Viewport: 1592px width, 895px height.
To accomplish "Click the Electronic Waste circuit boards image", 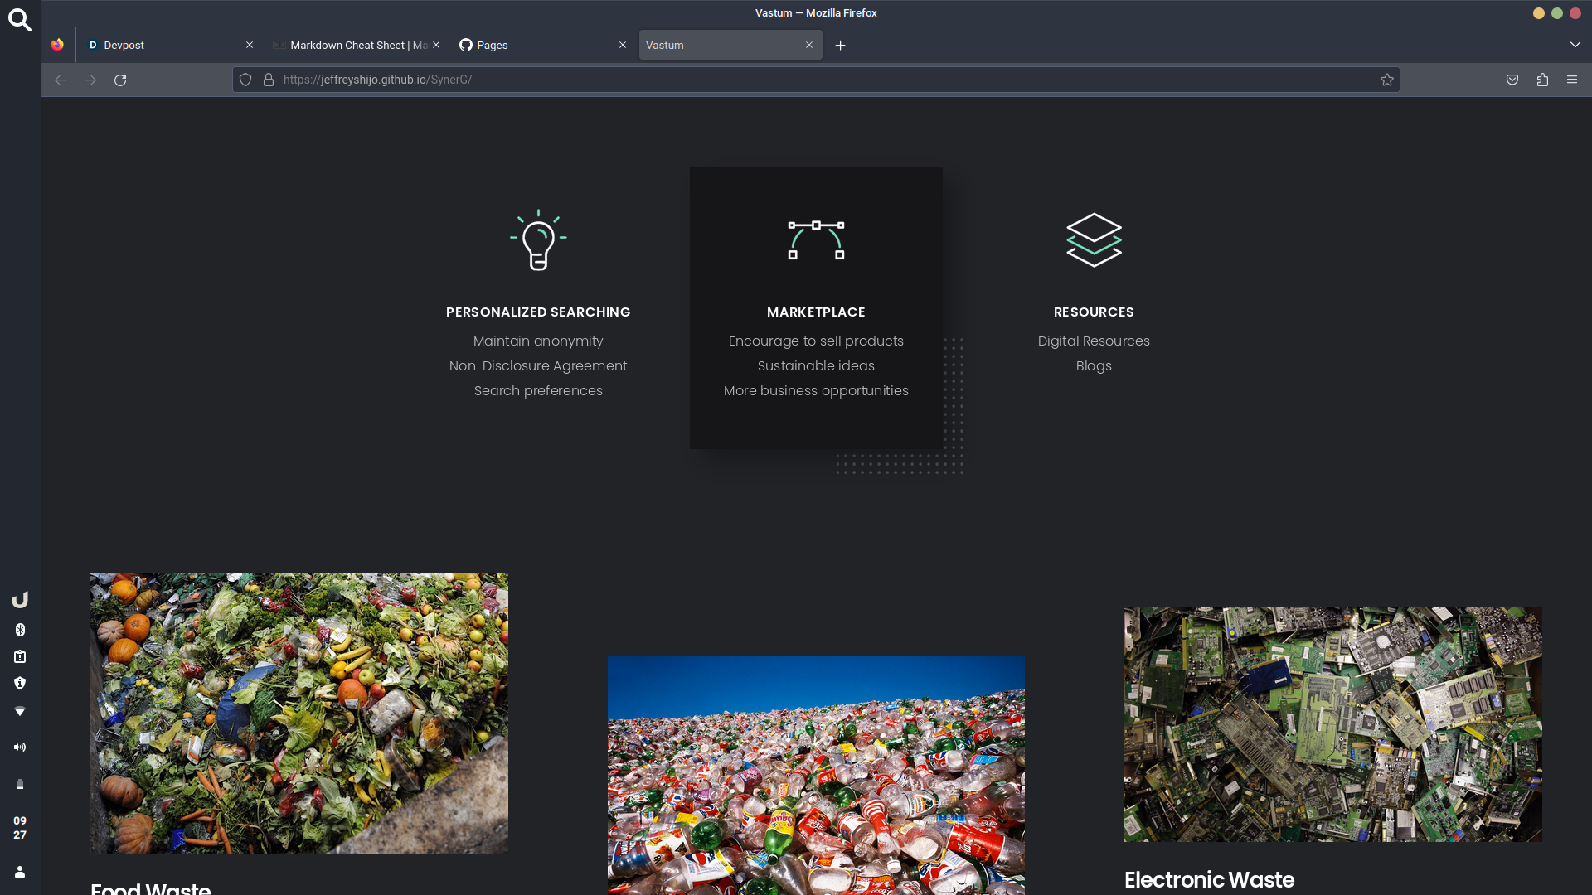I will point(1332,723).
